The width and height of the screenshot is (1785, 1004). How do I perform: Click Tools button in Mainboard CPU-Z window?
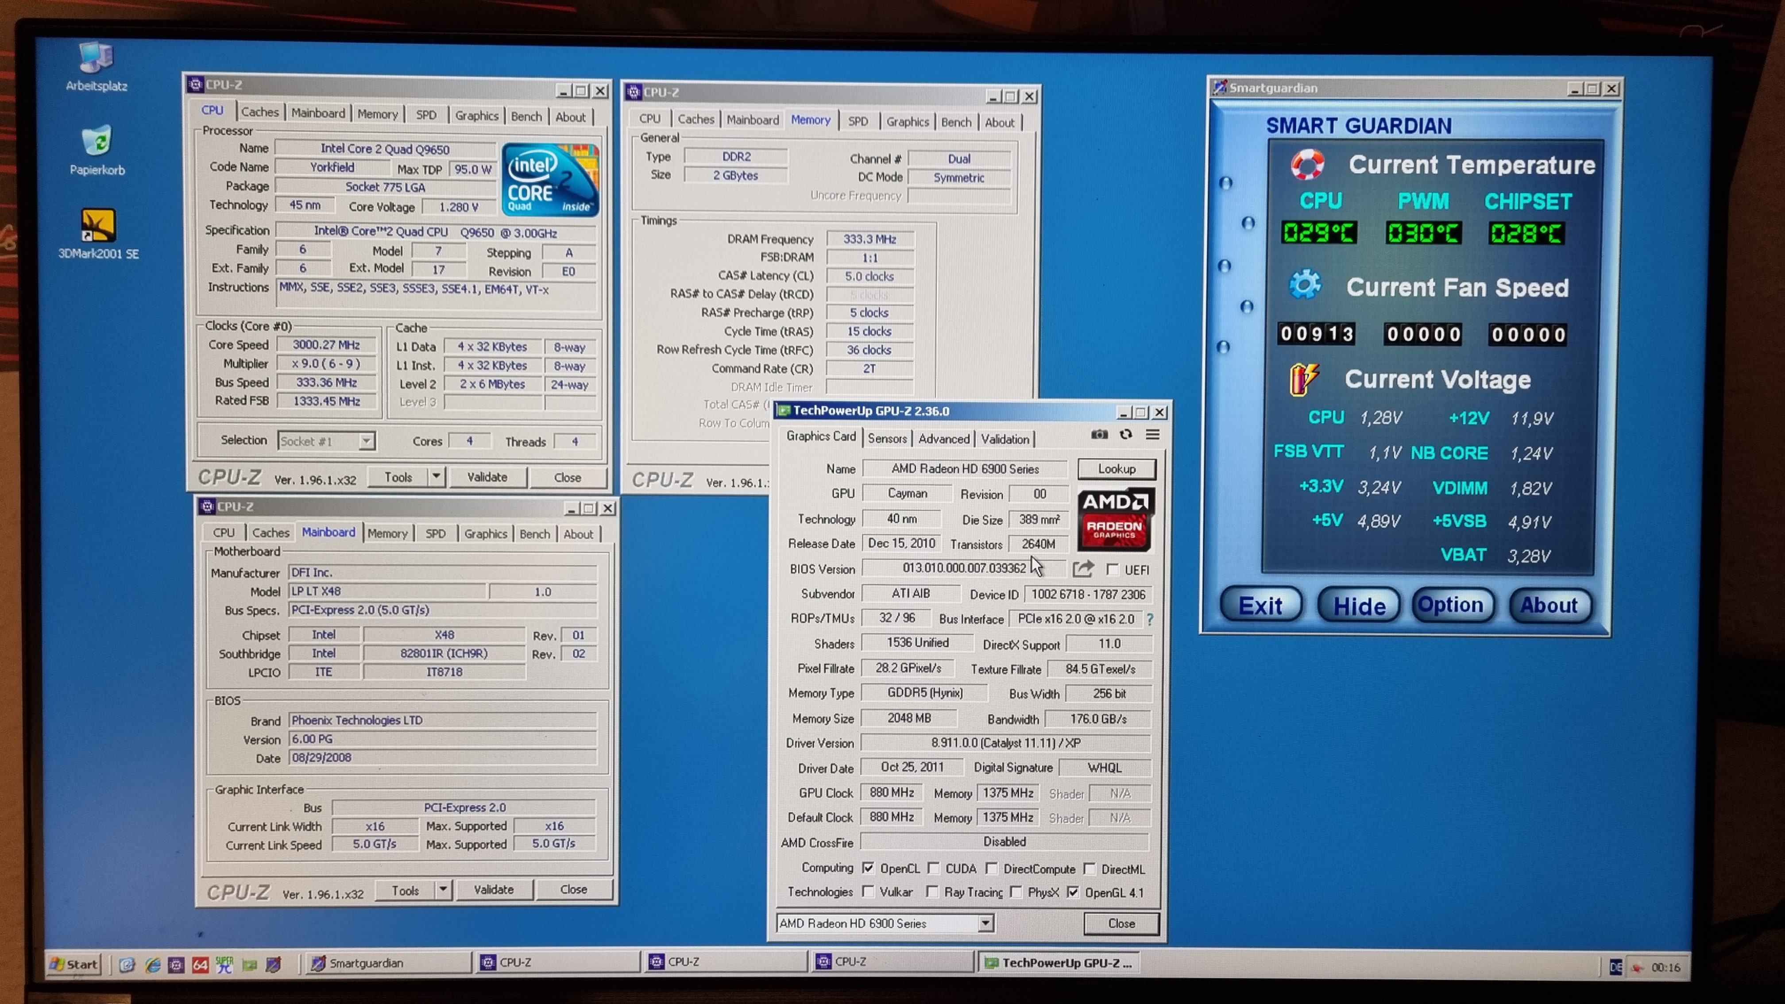(x=406, y=890)
